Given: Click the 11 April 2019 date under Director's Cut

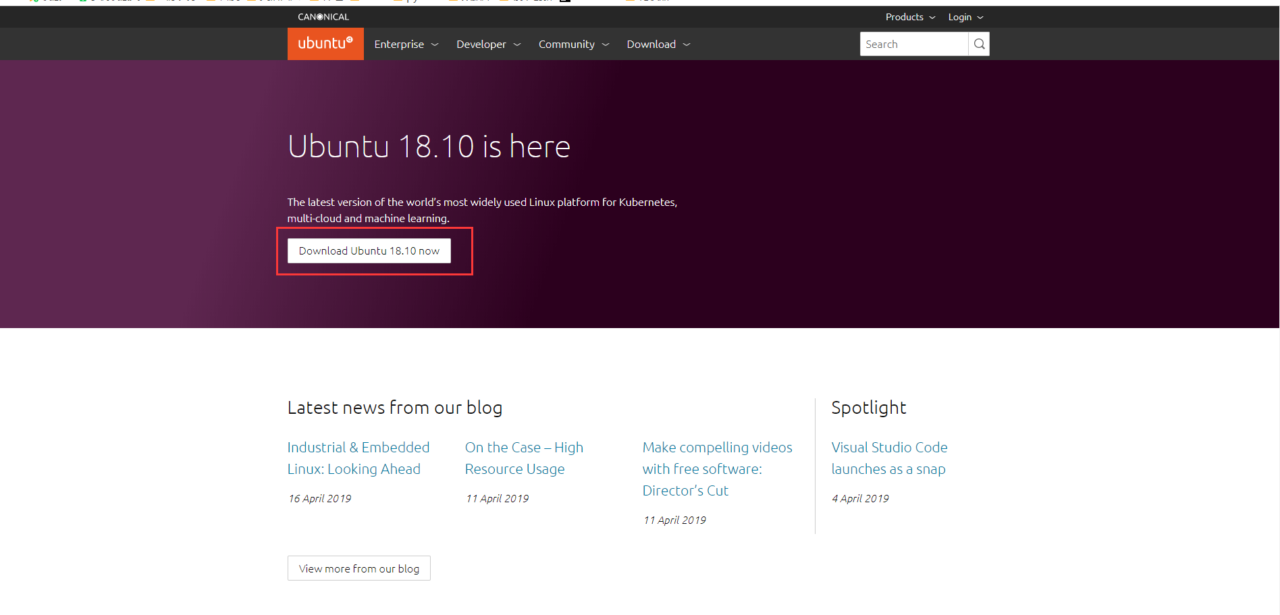Looking at the screenshot, I should [675, 520].
